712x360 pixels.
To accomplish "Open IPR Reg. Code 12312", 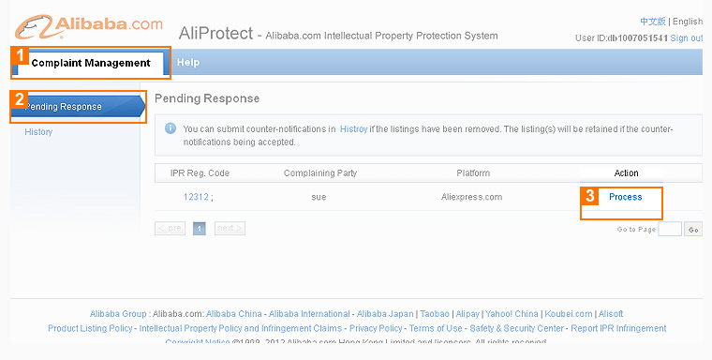I will 196,197.
